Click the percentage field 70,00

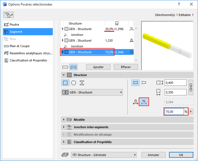(x=174, y=112)
